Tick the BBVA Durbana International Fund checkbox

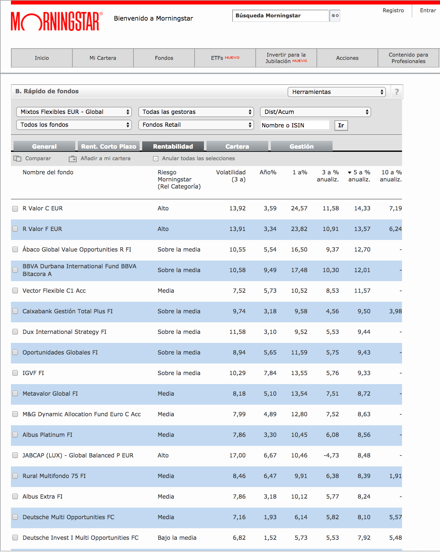point(15,270)
